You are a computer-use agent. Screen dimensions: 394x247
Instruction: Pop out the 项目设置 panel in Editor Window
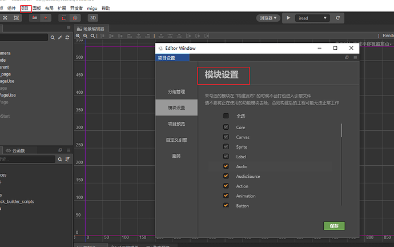(347, 57)
